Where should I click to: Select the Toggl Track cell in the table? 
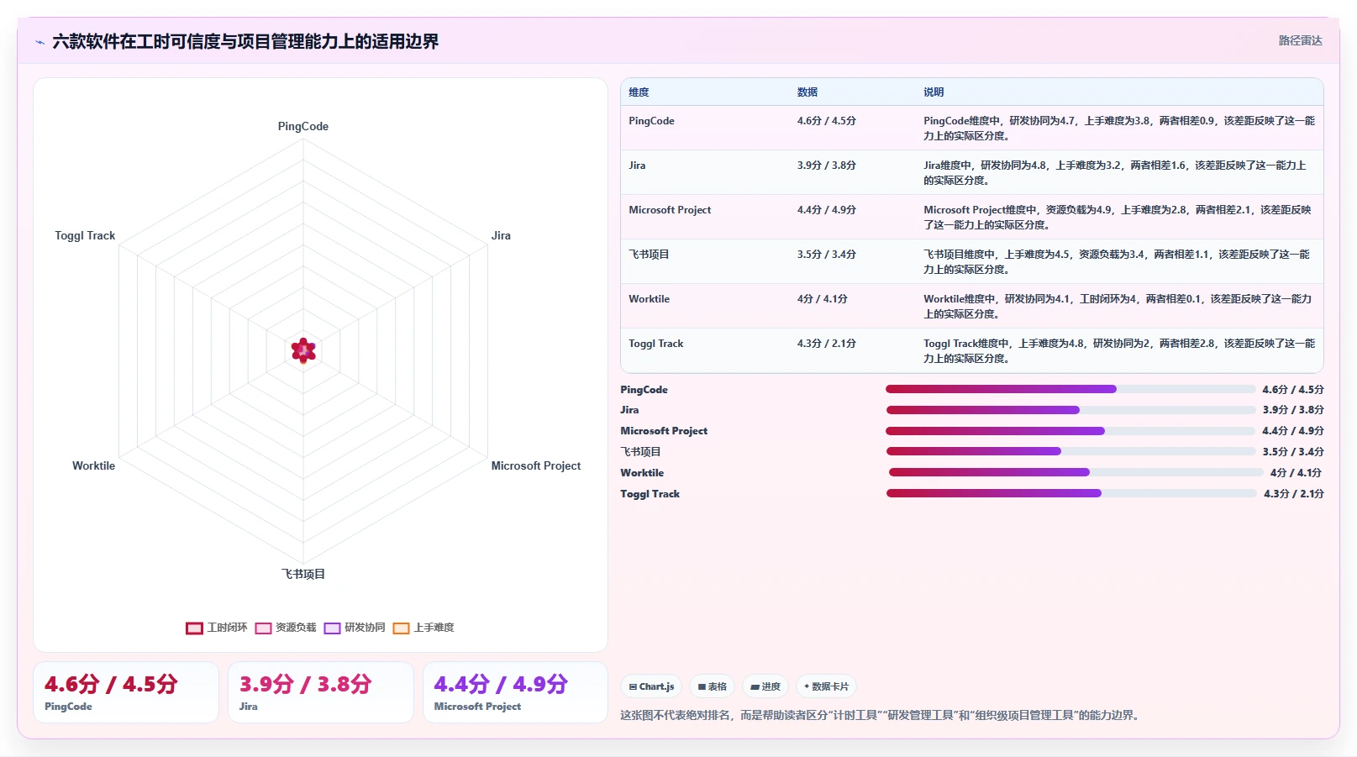coord(705,350)
